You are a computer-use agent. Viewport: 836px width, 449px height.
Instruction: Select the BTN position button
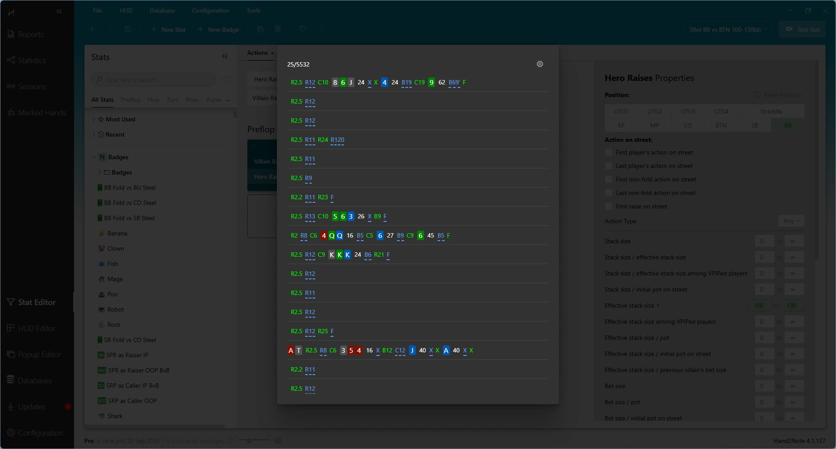coord(721,125)
